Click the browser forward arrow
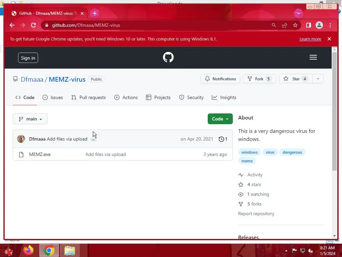The width and height of the screenshot is (342, 257). 23,25
